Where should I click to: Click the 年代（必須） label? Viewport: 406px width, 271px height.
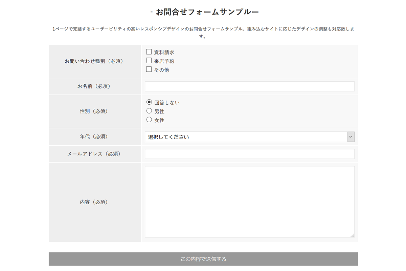click(94, 137)
